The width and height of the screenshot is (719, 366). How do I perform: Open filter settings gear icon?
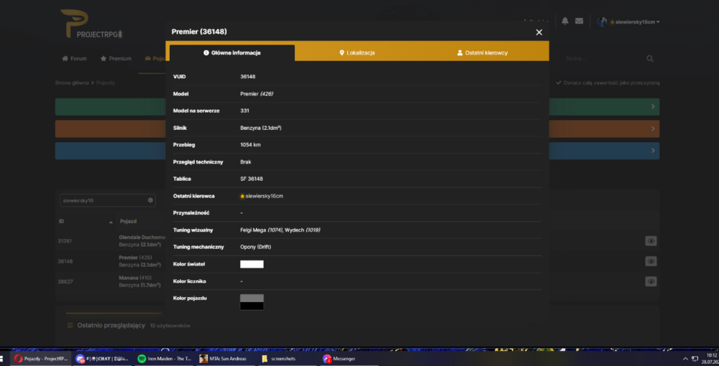[x=150, y=200]
